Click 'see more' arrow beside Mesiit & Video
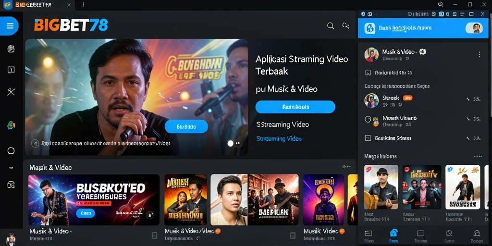 pyautogui.click(x=346, y=167)
